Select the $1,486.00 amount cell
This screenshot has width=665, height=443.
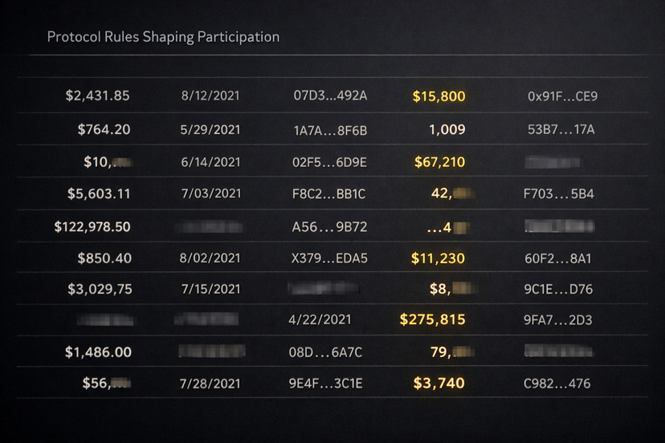pyautogui.click(x=99, y=352)
